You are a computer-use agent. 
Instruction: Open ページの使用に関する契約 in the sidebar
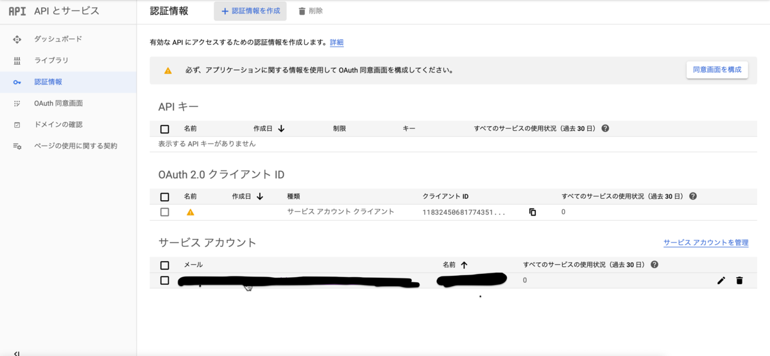(76, 146)
